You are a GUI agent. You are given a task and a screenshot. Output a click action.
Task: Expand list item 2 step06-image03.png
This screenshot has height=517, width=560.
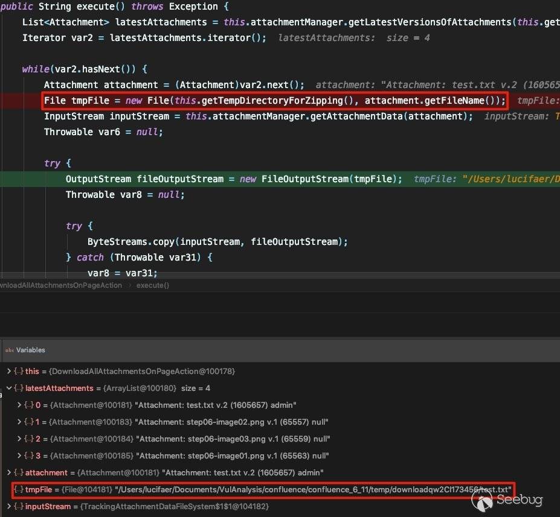(x=19, y=439)
